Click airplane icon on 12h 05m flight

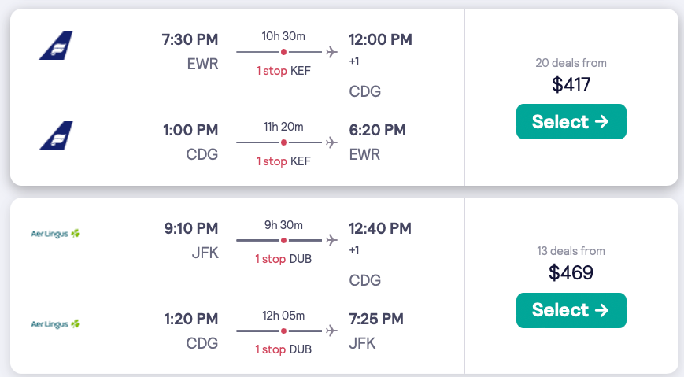click(x=331, y=331)
